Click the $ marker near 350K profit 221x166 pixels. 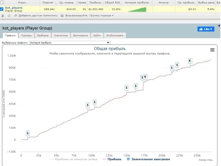click(x=88, y=105)
